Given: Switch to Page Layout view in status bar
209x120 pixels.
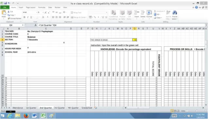Looking at the screenshot, I should [175, 111].
